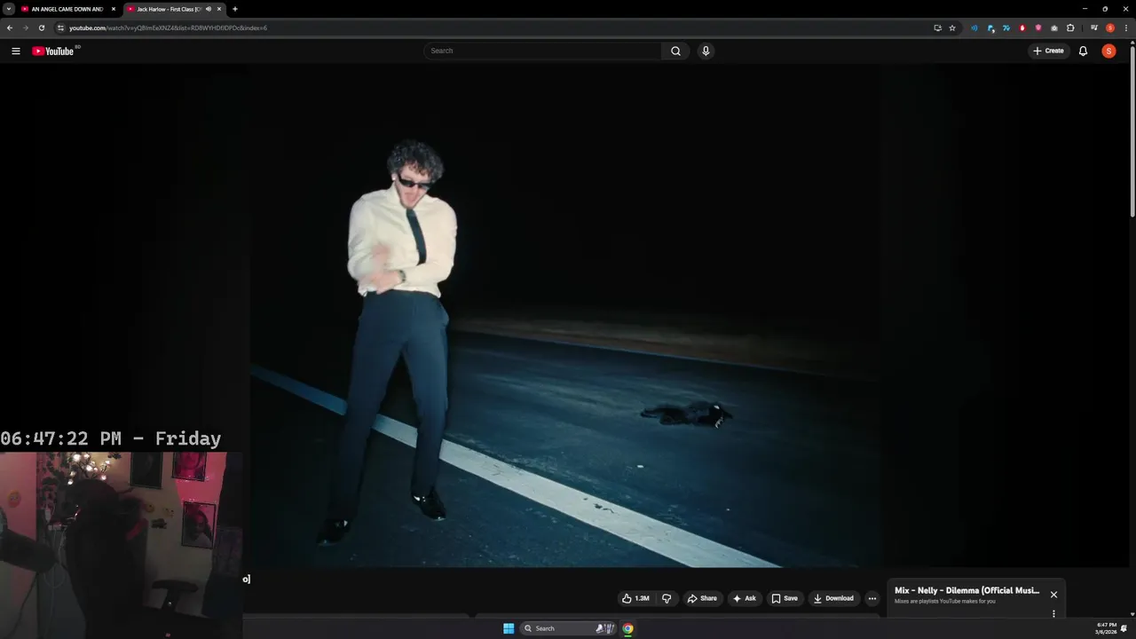
Task: Close the Jack Harlow tab
Action: [219, 9]
